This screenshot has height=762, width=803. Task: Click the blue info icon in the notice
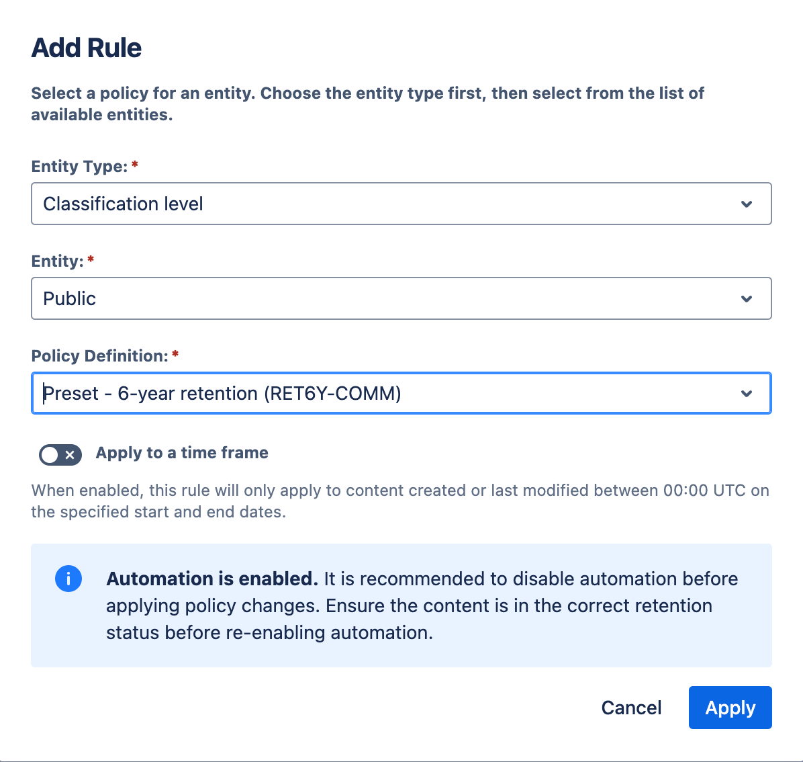[68, 579]
